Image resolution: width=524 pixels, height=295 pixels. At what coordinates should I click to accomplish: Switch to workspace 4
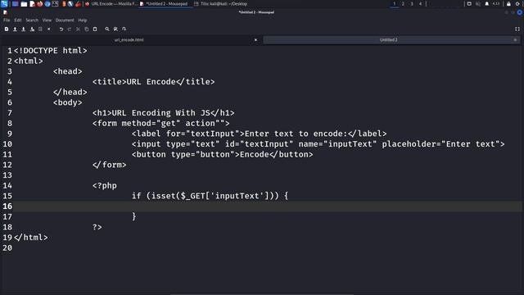(420, 3)
